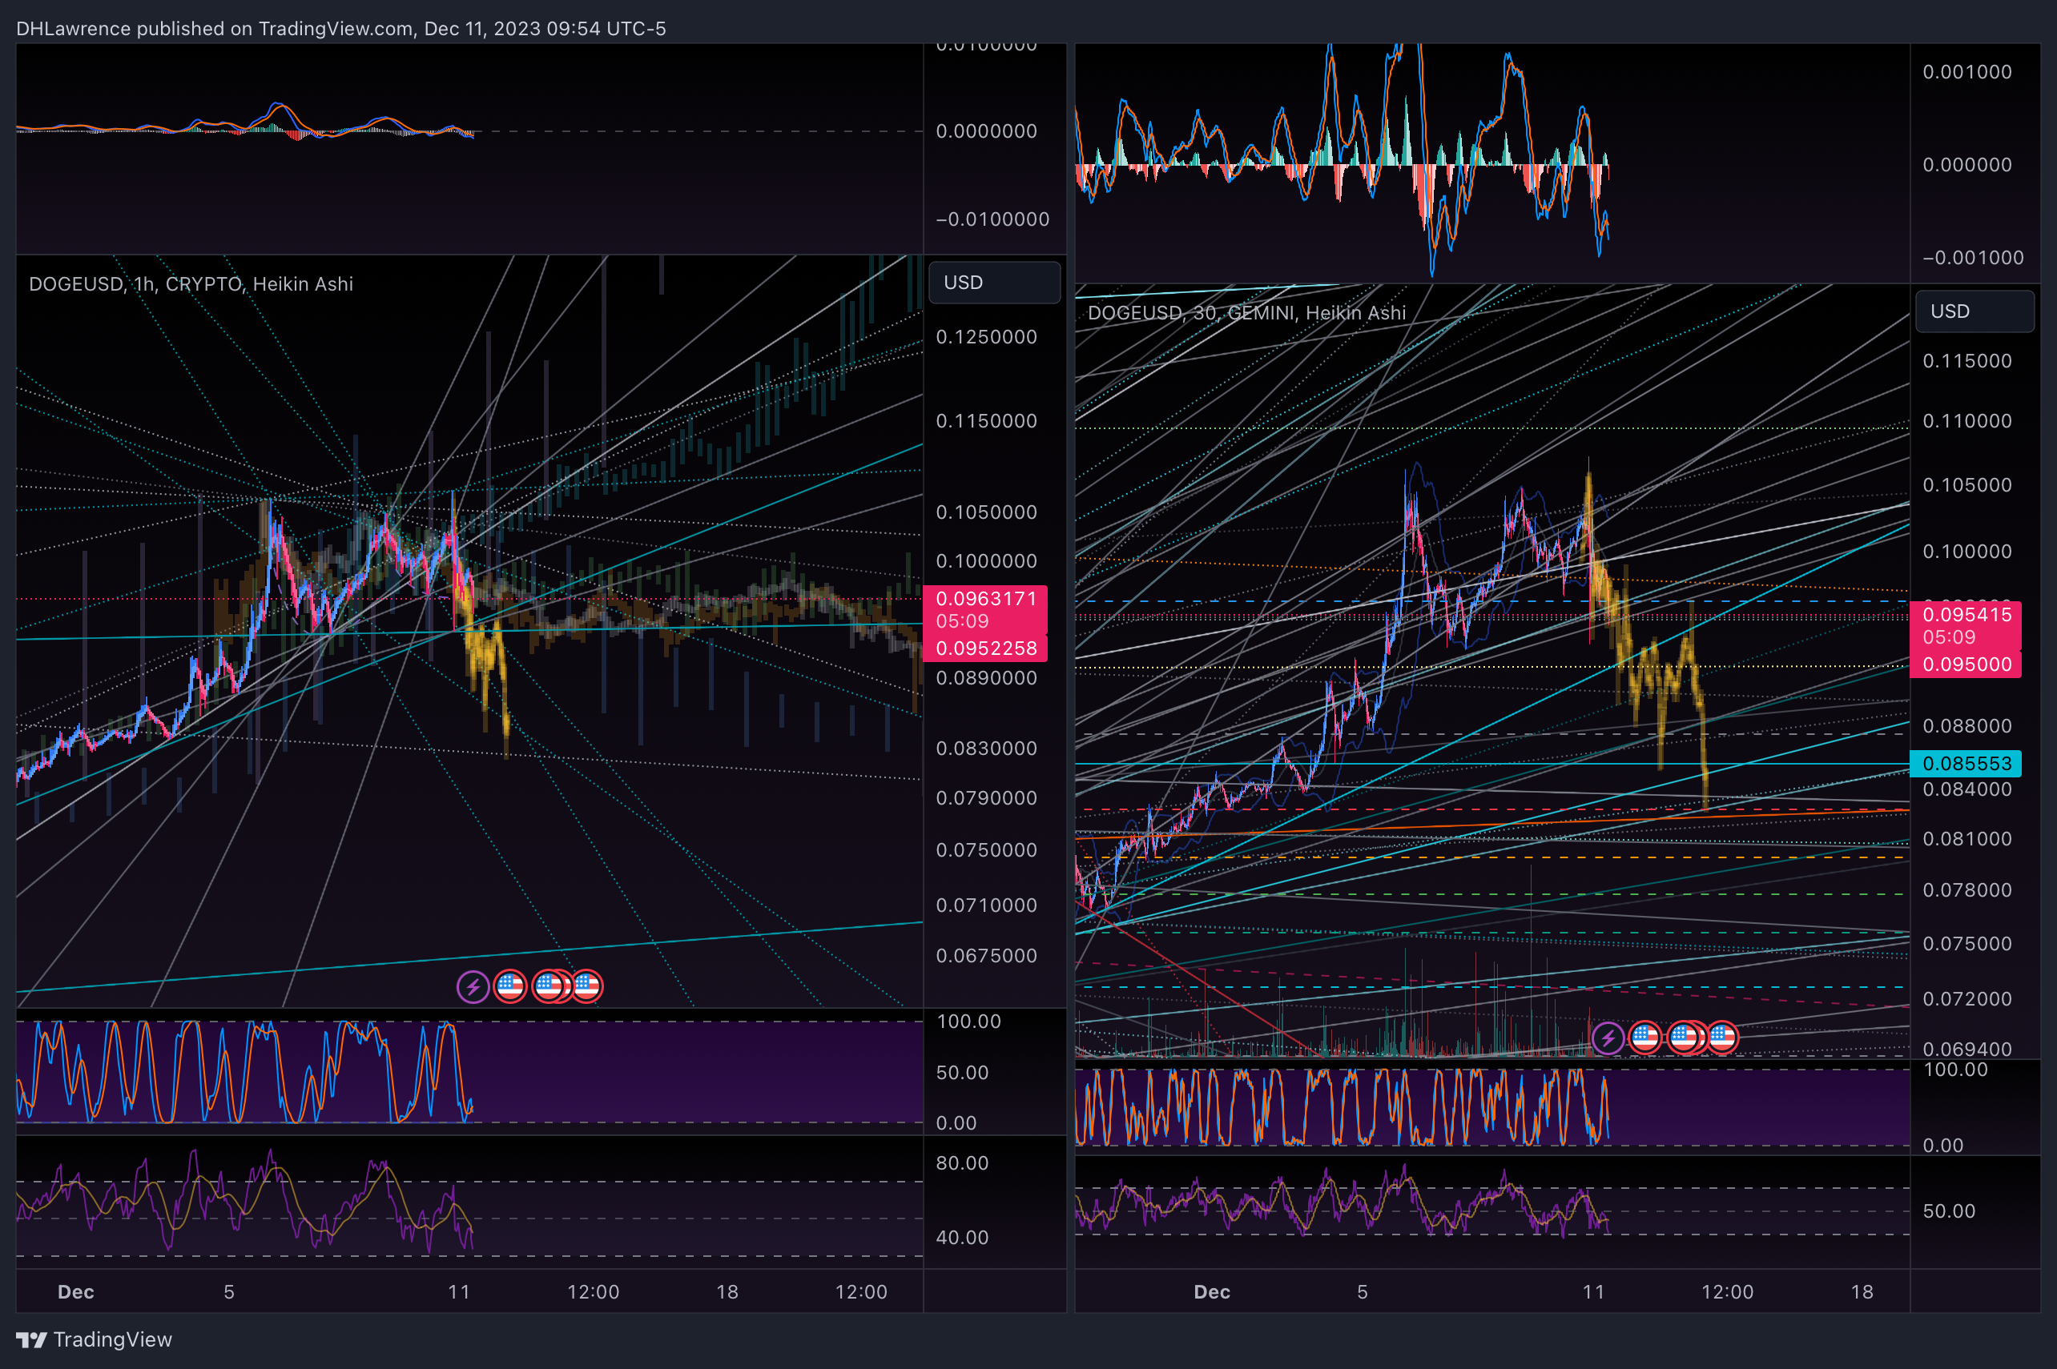
Task: Click the 100.00 stochastic scale value on the 1h chart
Action: 968,1022
